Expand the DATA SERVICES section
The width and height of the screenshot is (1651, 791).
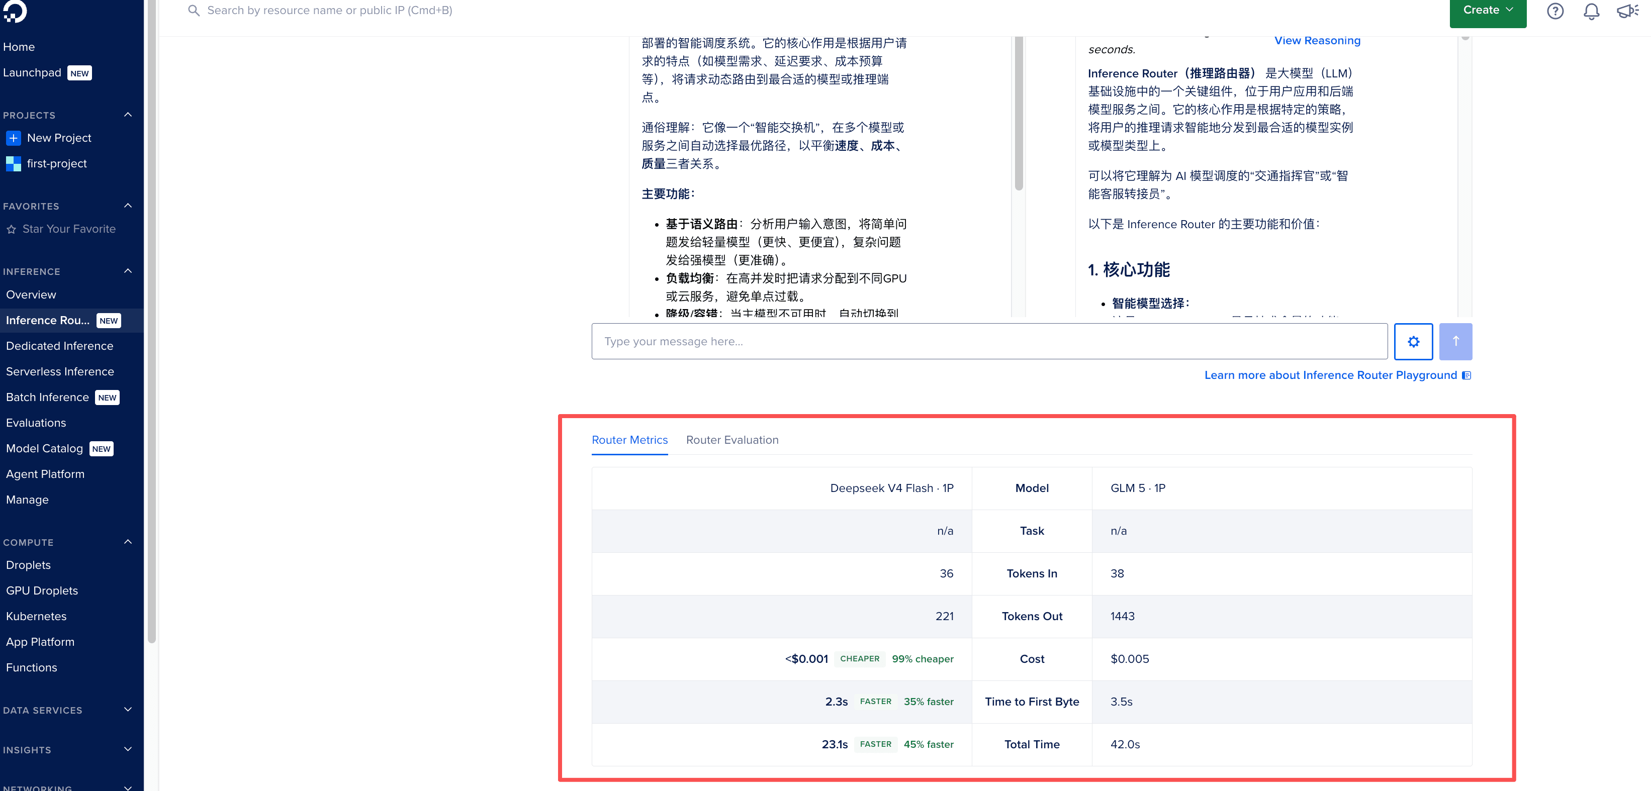point(128,710)
